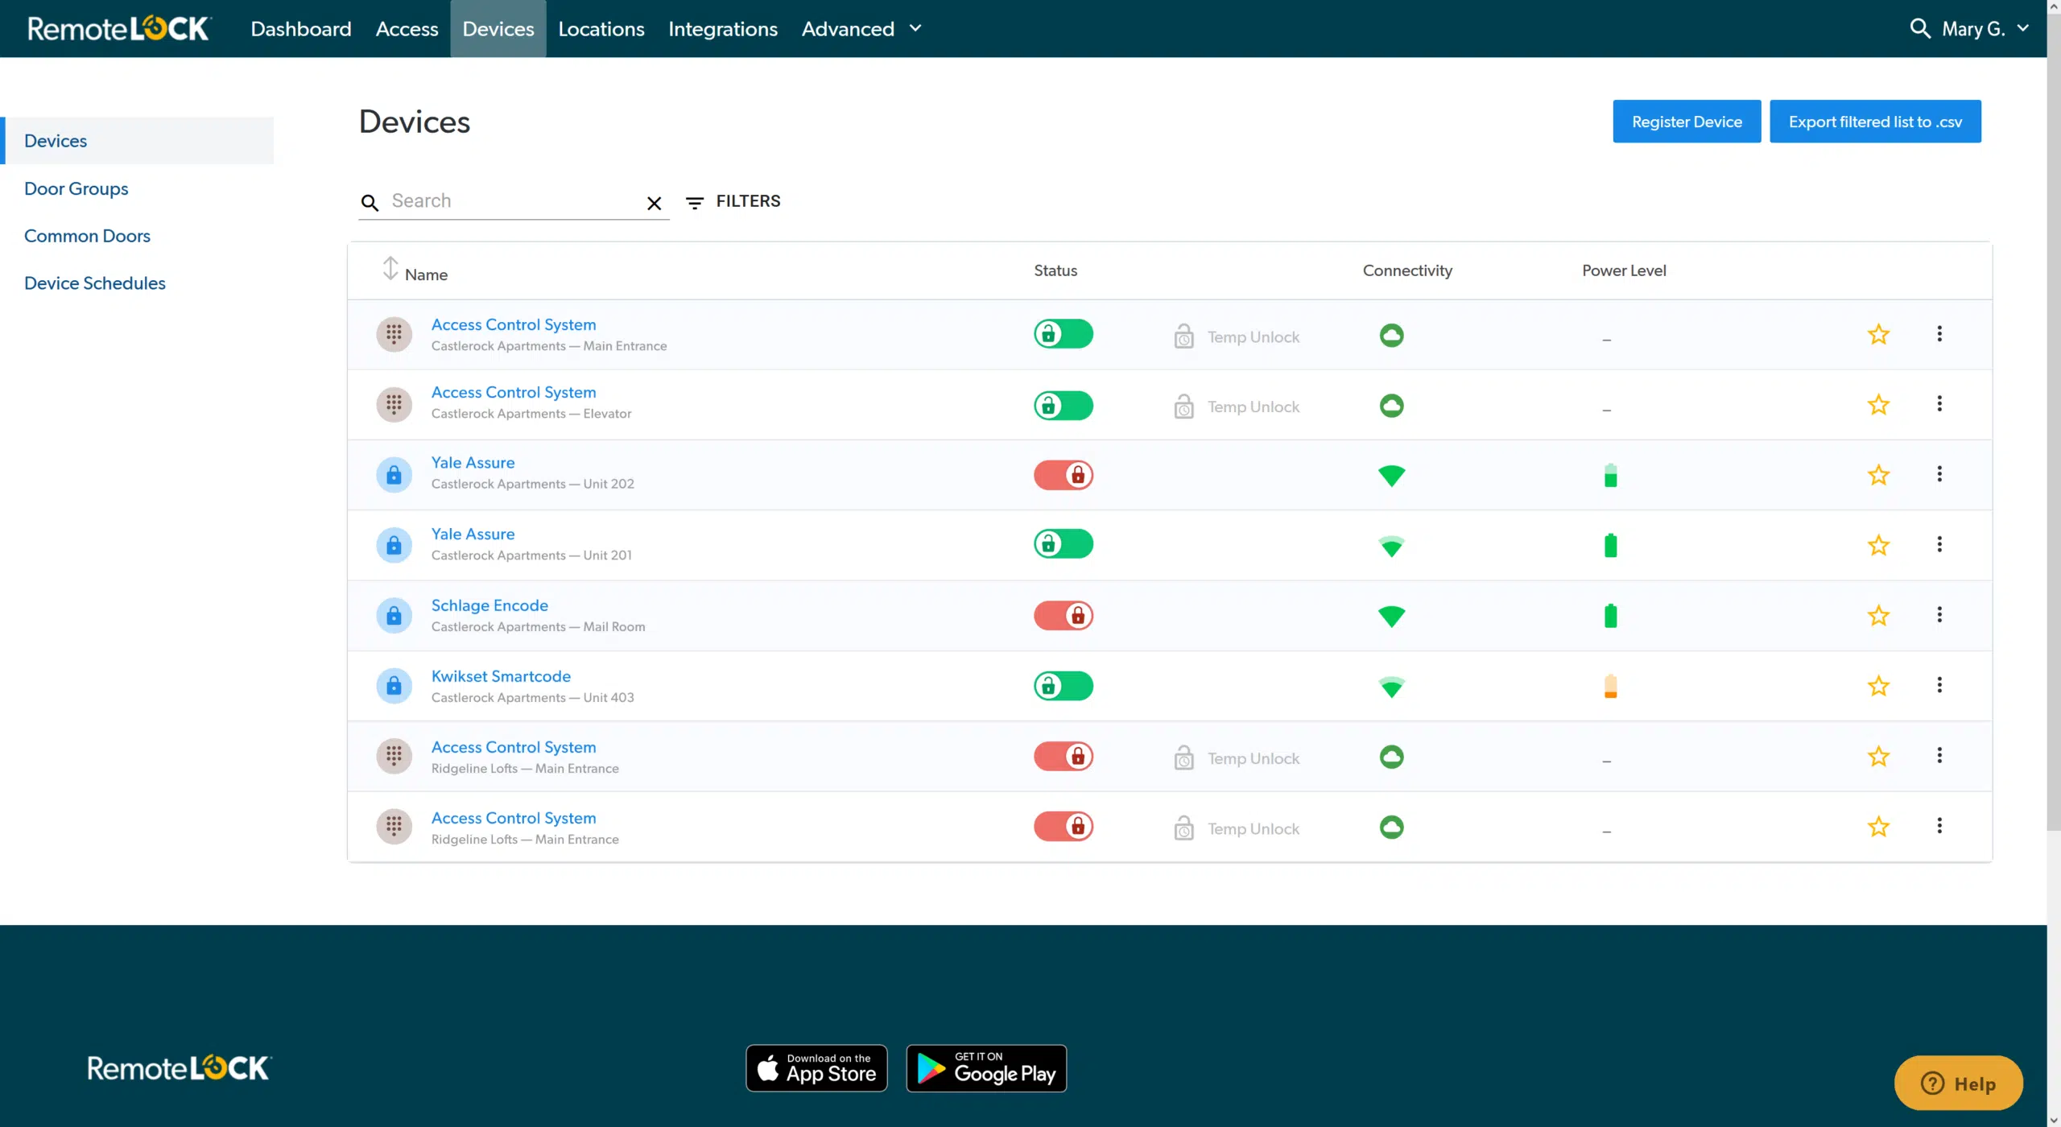Screen dimensions: 2061x1127
Task: Open the three-dot menu for Castlerock Elevator
Action: (x=1939, y=403)
